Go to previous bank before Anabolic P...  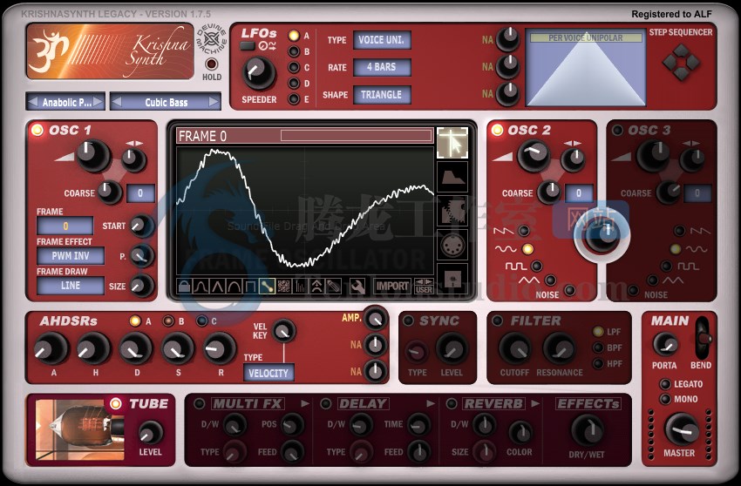point(32,102)
